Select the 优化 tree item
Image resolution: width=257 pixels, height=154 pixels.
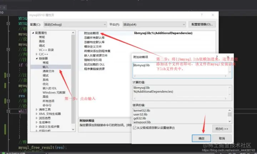[46, 84]
